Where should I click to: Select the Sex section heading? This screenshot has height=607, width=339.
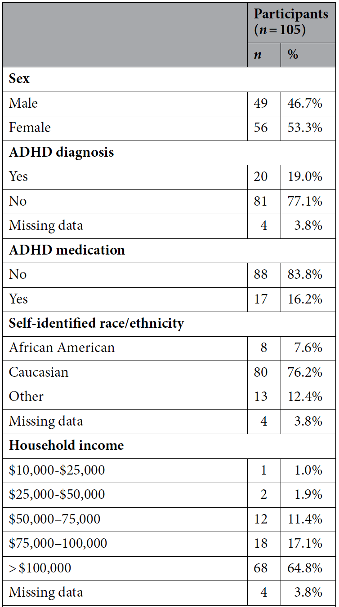(19, 79)
